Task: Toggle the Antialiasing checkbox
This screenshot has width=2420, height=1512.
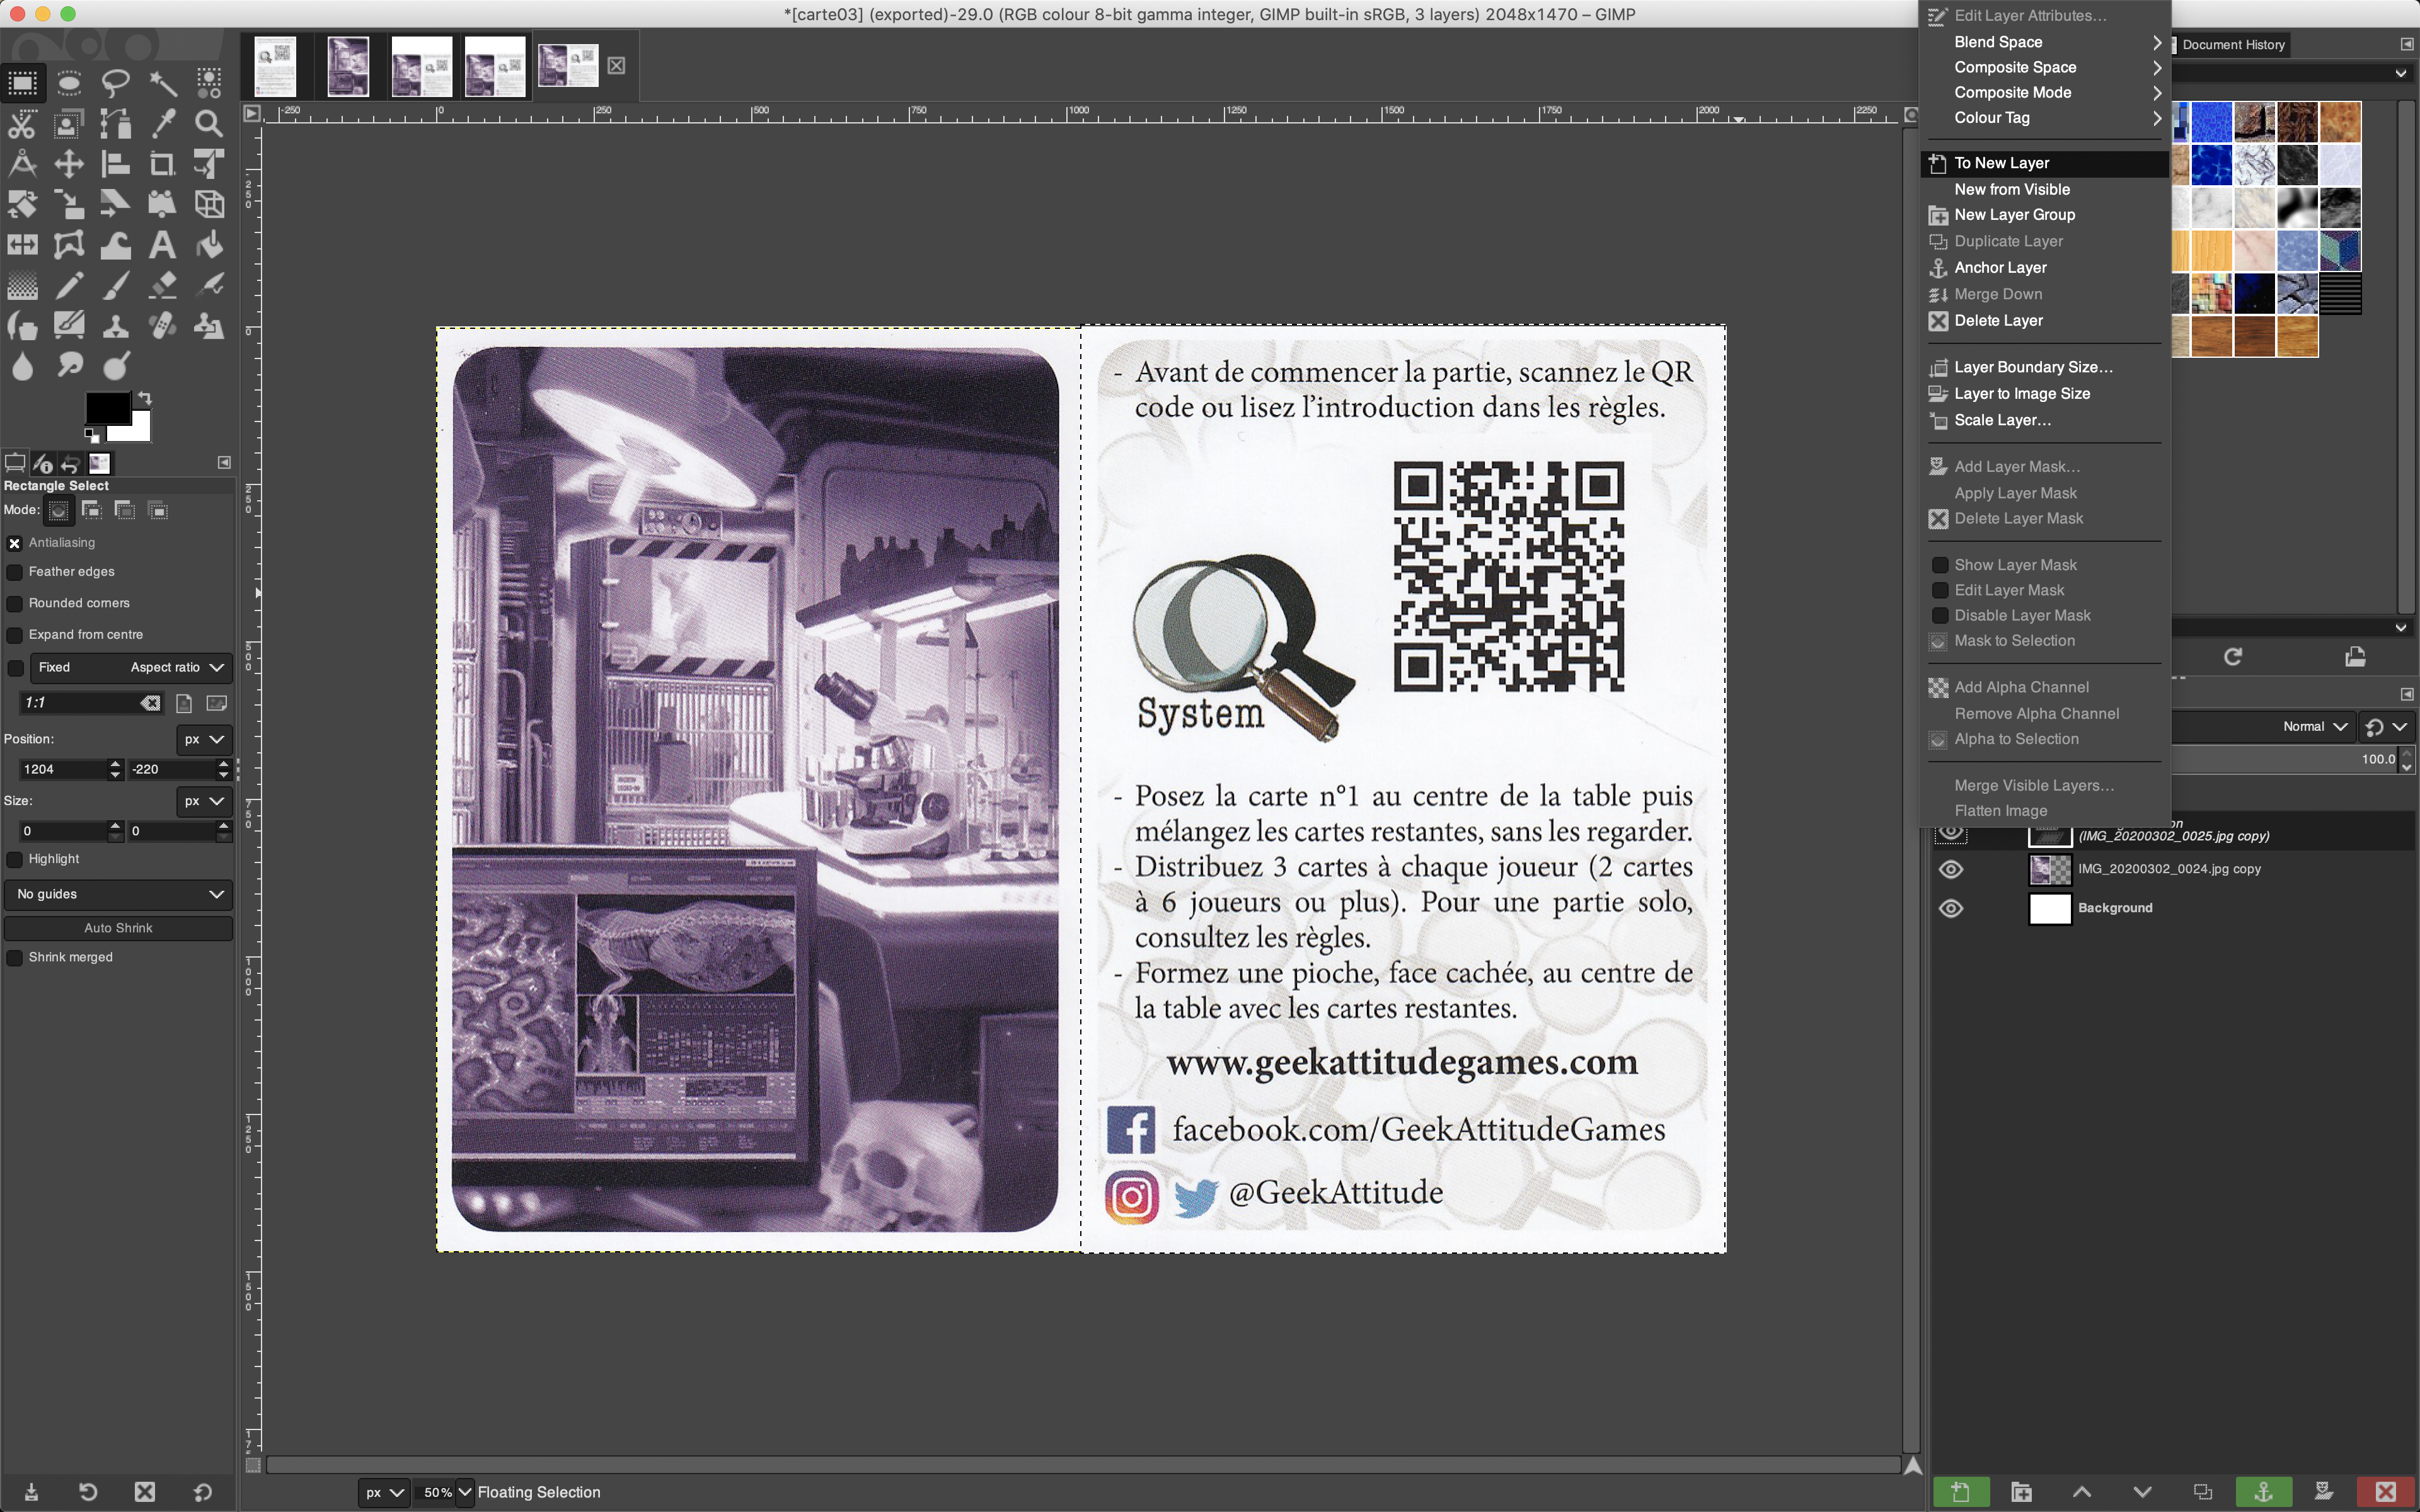Action: pos(15,543)
